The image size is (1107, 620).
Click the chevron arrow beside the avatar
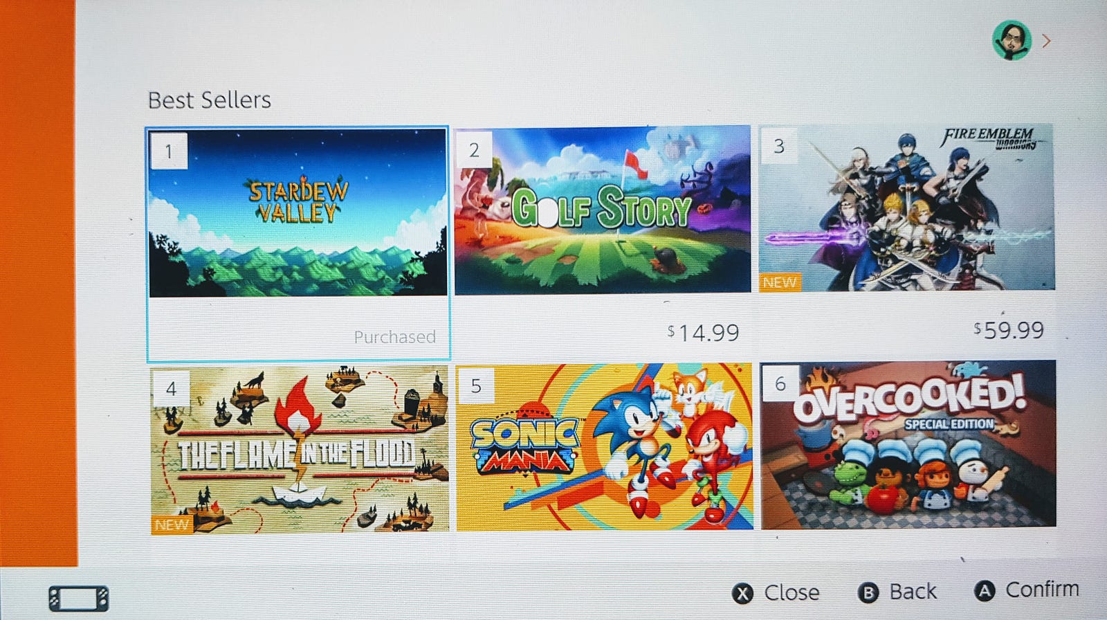click(1046, 42)
